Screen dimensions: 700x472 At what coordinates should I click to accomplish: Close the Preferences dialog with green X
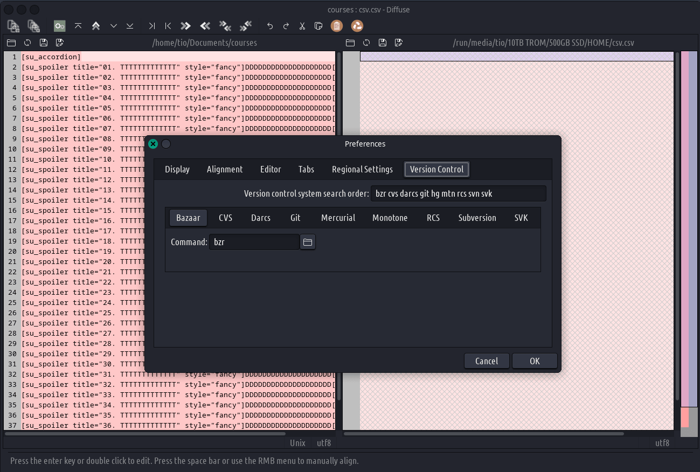click(153, 144)
